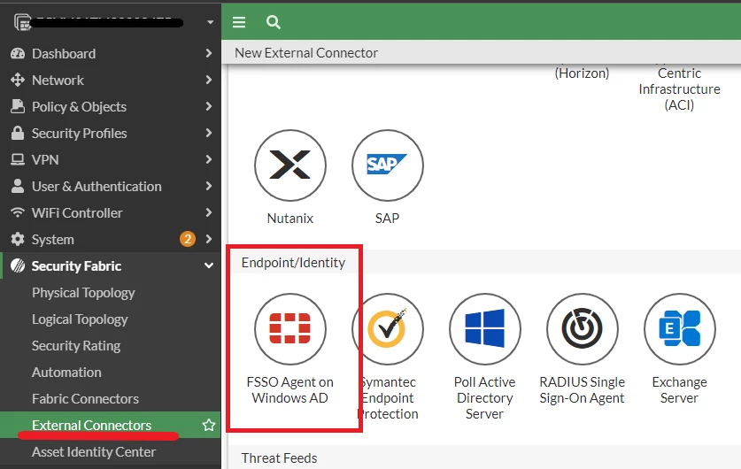
Task: Click the Centric Infrastructure (ACI) label
Action: 680,88
